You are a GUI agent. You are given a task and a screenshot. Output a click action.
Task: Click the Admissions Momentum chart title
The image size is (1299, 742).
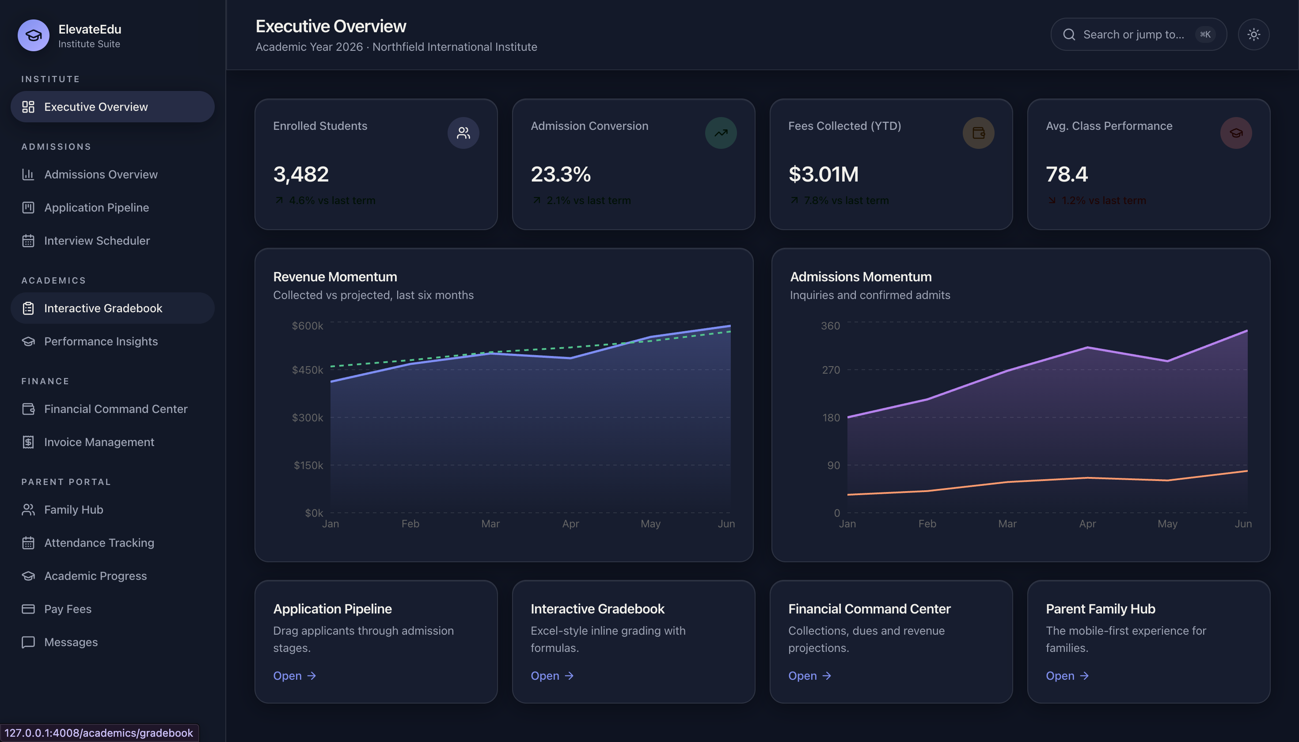pyautogui.click(x=861, y=277)
